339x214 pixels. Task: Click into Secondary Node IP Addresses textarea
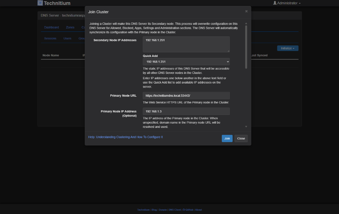click(x=186, y=44)
